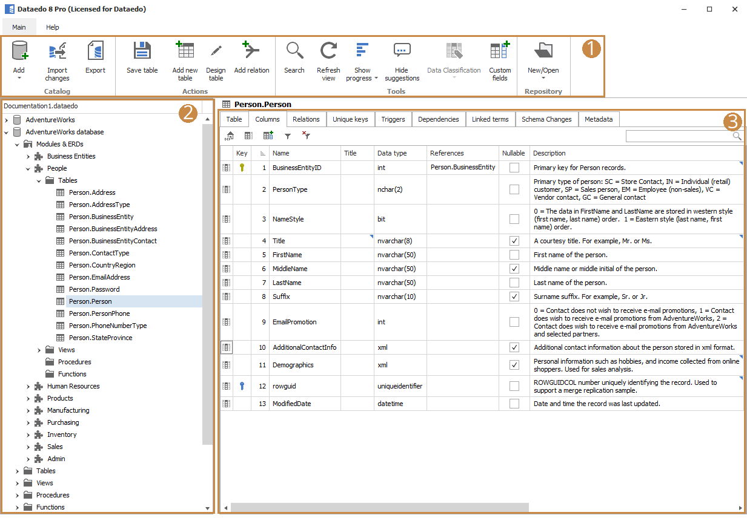Screen dimensions: 747x518
Task: Open the Dependencies tab
Action: [439, 119]
